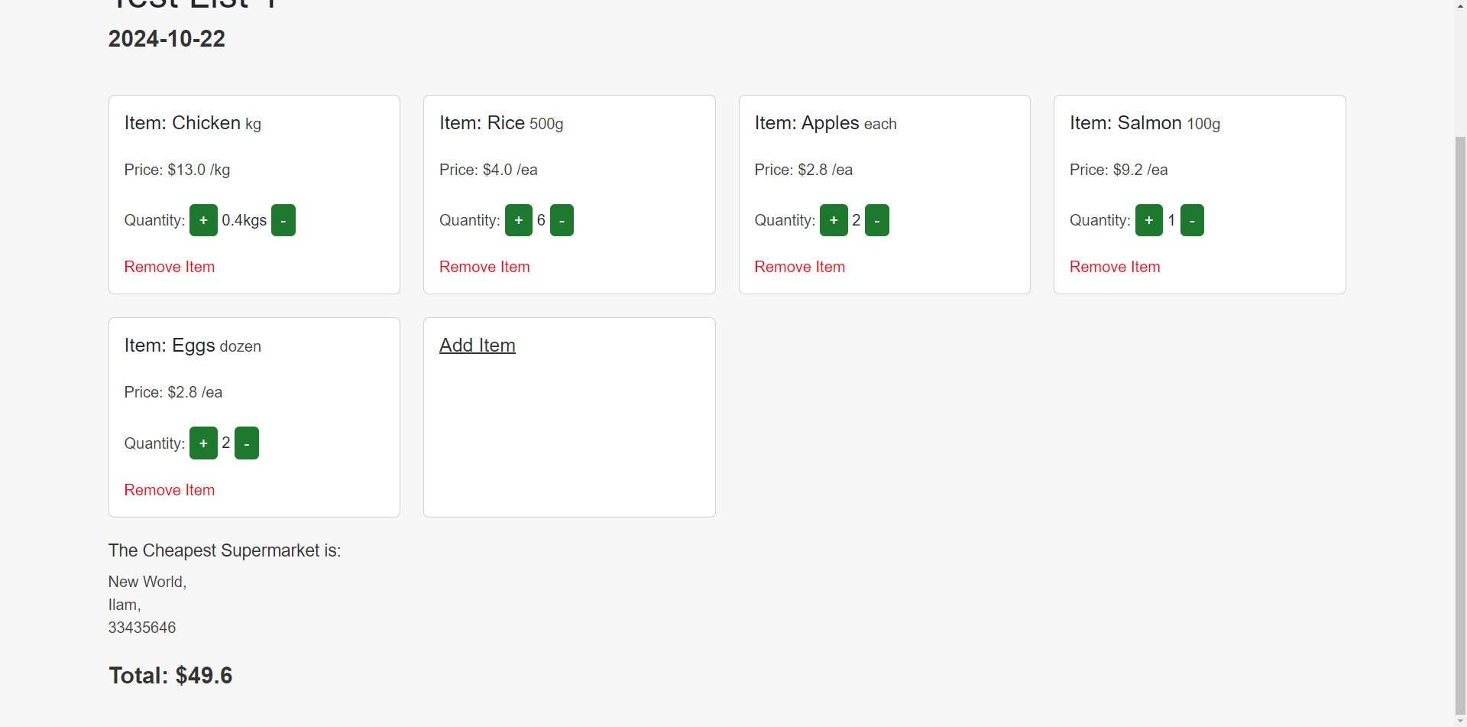Increment Eggs quantity with plus button
This screenshot has width=1467, height=727.
[203, 443]
